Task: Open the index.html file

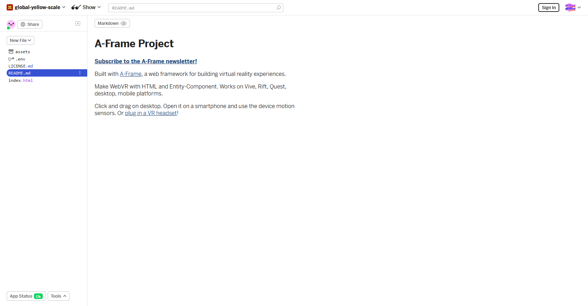Action: click(21, 80)
